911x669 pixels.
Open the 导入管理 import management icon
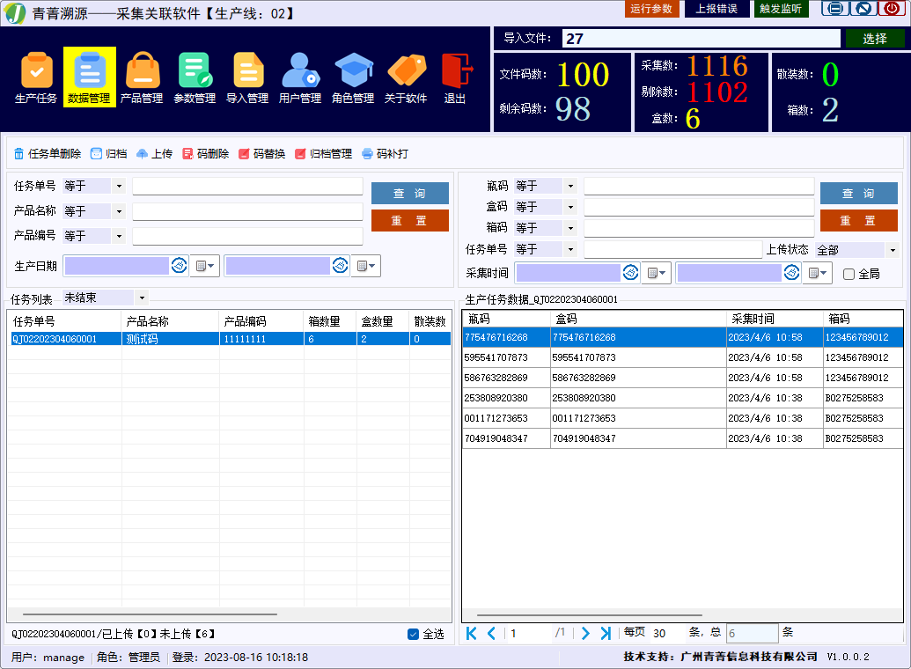tap(247, 77)
